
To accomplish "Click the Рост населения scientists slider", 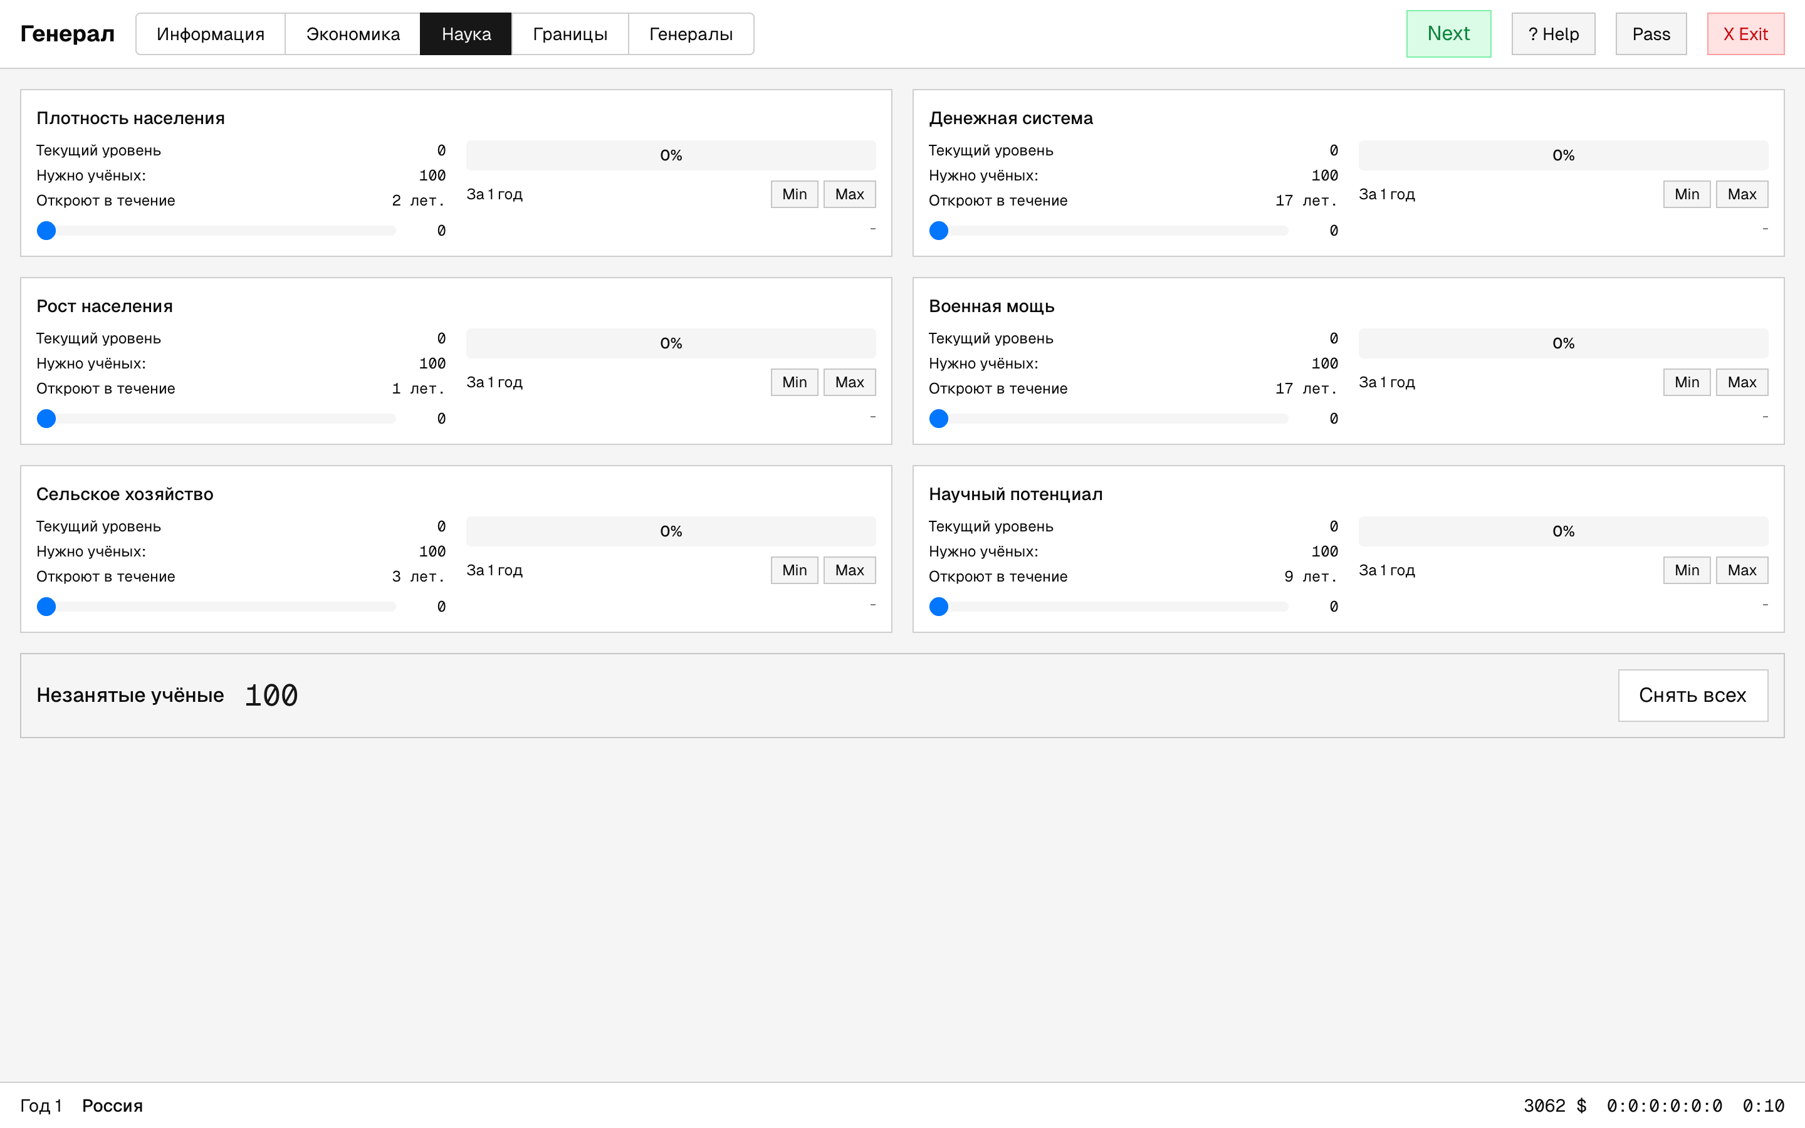I will tap(216, 419).
